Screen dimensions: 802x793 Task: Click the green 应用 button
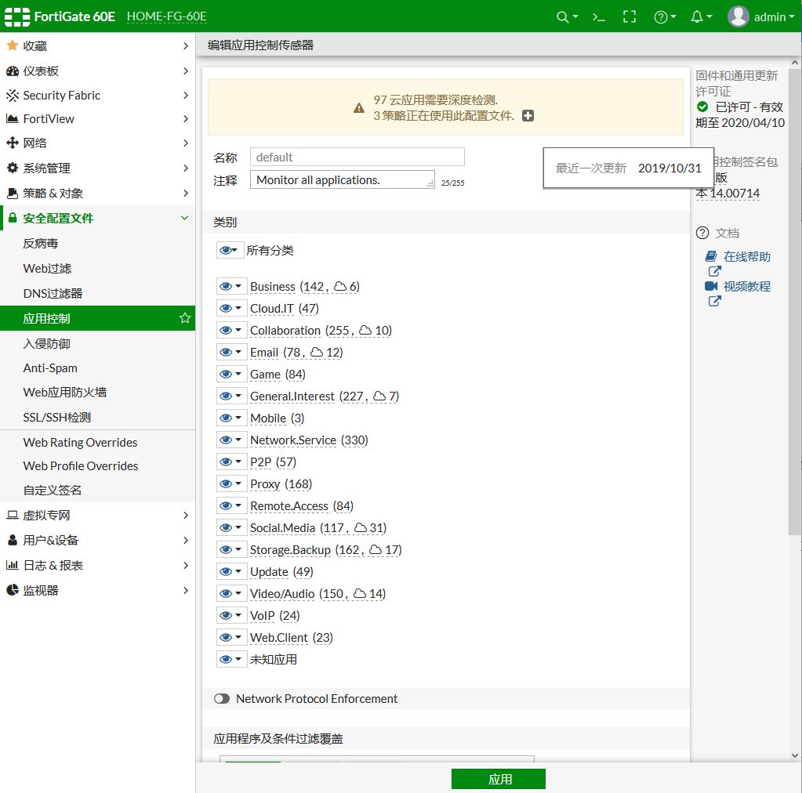pos(498,779)
